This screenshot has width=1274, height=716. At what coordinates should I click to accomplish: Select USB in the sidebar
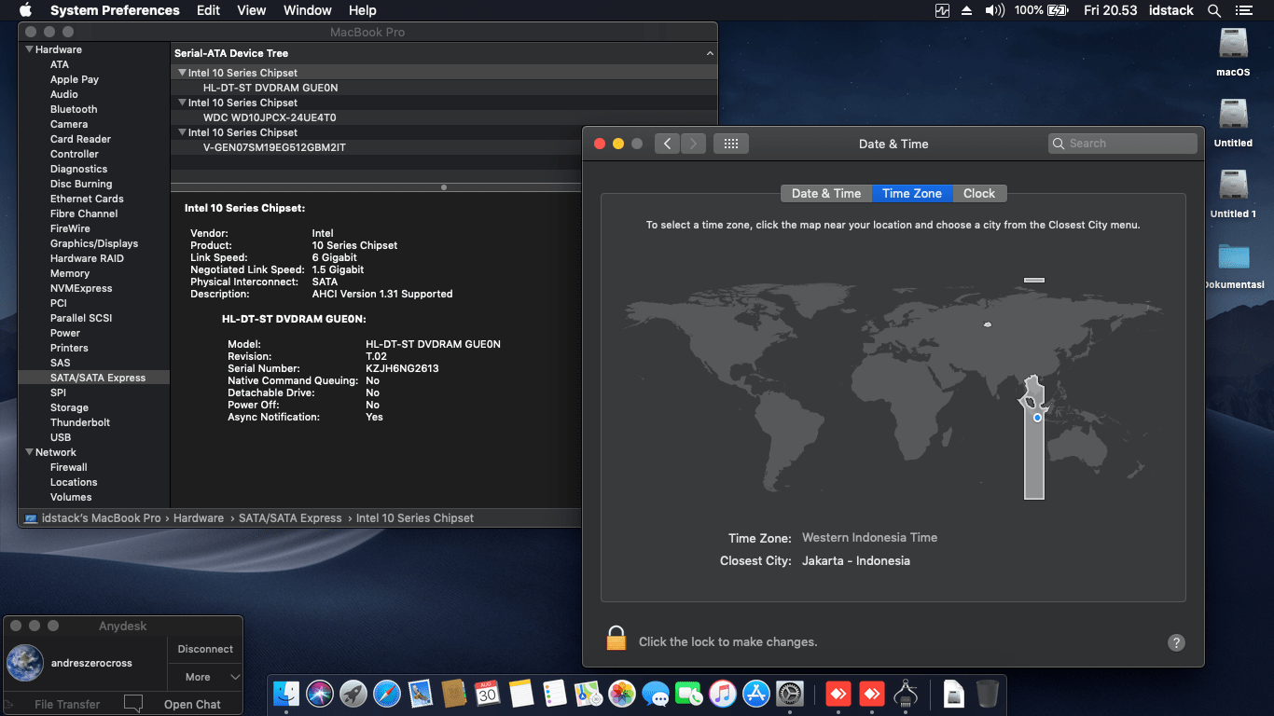[x=61, y=437]
